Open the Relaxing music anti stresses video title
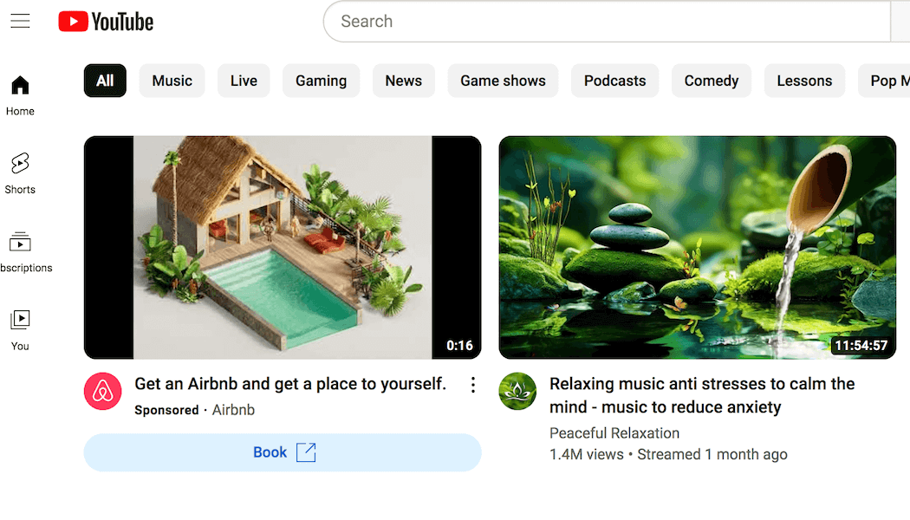The height and width of the screenshot is (520, 910). 702,395
